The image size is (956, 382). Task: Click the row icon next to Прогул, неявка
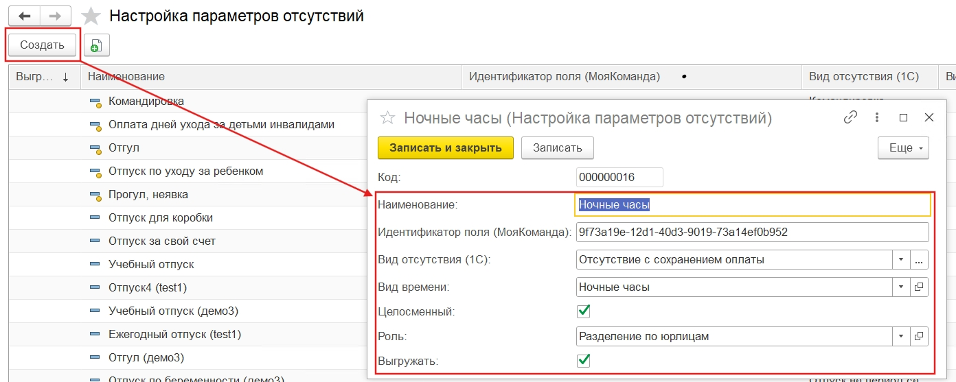click(95, 195)
